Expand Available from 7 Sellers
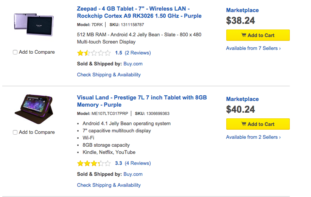The image size is (311, 197). click(253, 48)
